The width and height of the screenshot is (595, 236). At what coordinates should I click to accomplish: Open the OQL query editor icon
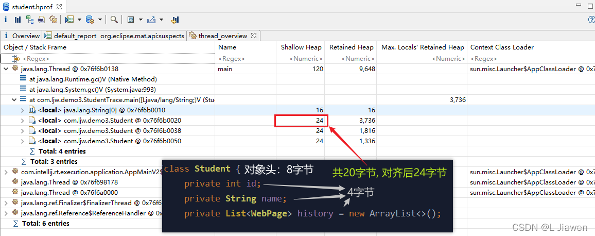click(x=41, y=20)
